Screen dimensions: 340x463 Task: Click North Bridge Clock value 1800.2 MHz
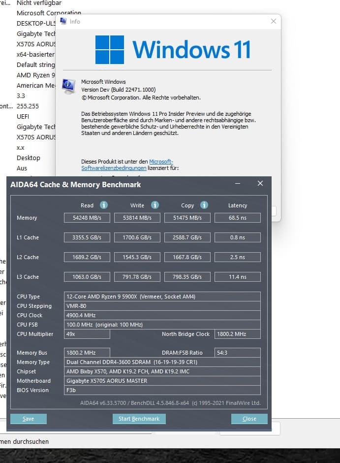point(237,334)
